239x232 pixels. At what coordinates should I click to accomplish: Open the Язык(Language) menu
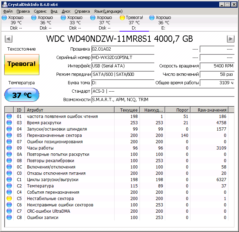click(x=108, y=11)
